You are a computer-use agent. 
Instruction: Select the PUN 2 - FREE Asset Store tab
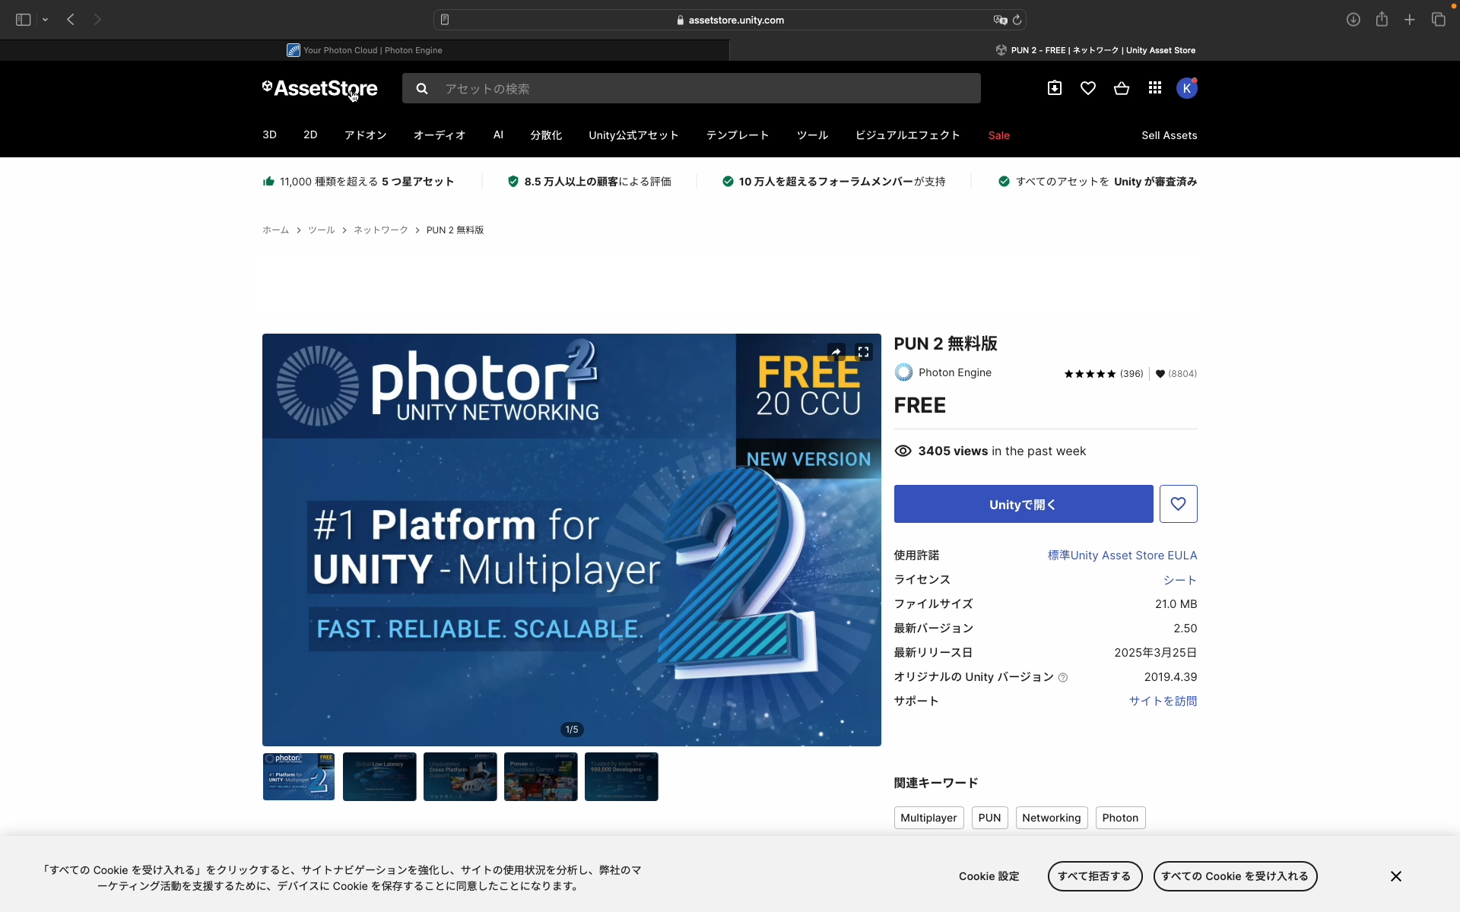tap(1095, 50)
